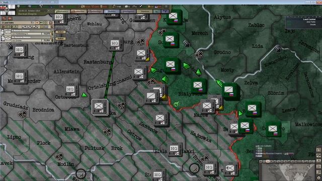322x181 pixels.
Task: Select the HQ counter at Bielsk
Action: click(175, 149)
